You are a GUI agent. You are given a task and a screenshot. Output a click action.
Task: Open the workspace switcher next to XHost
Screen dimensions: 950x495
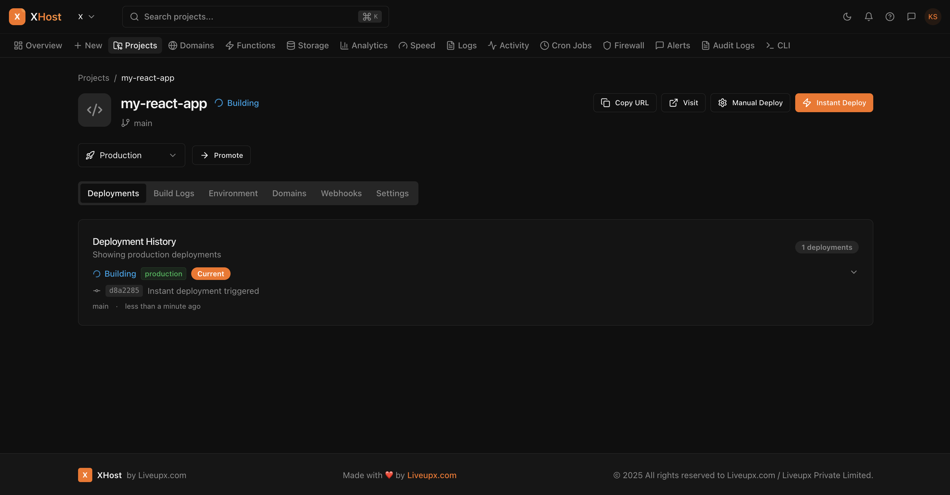tap(86, 16)
